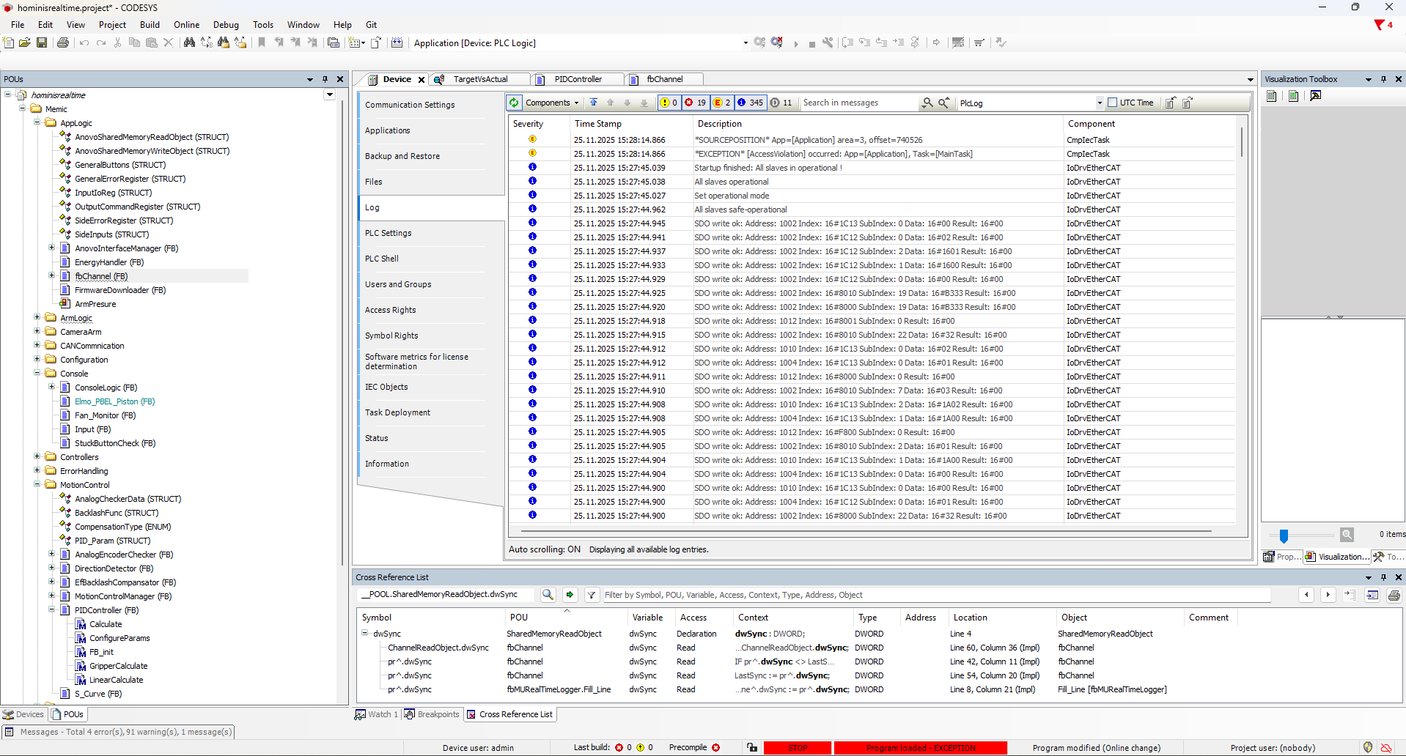Toggle the errors filter showing 19

pos(695,103)
